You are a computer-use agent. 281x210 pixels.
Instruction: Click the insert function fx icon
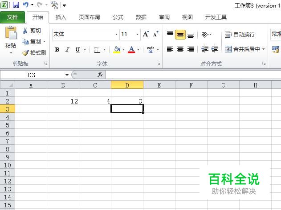pyautogui.click(x=100, y=75)
